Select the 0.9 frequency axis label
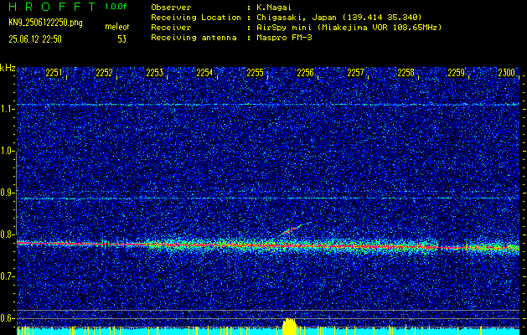Screen dimensions: 527x335 [x=8, y=193]
